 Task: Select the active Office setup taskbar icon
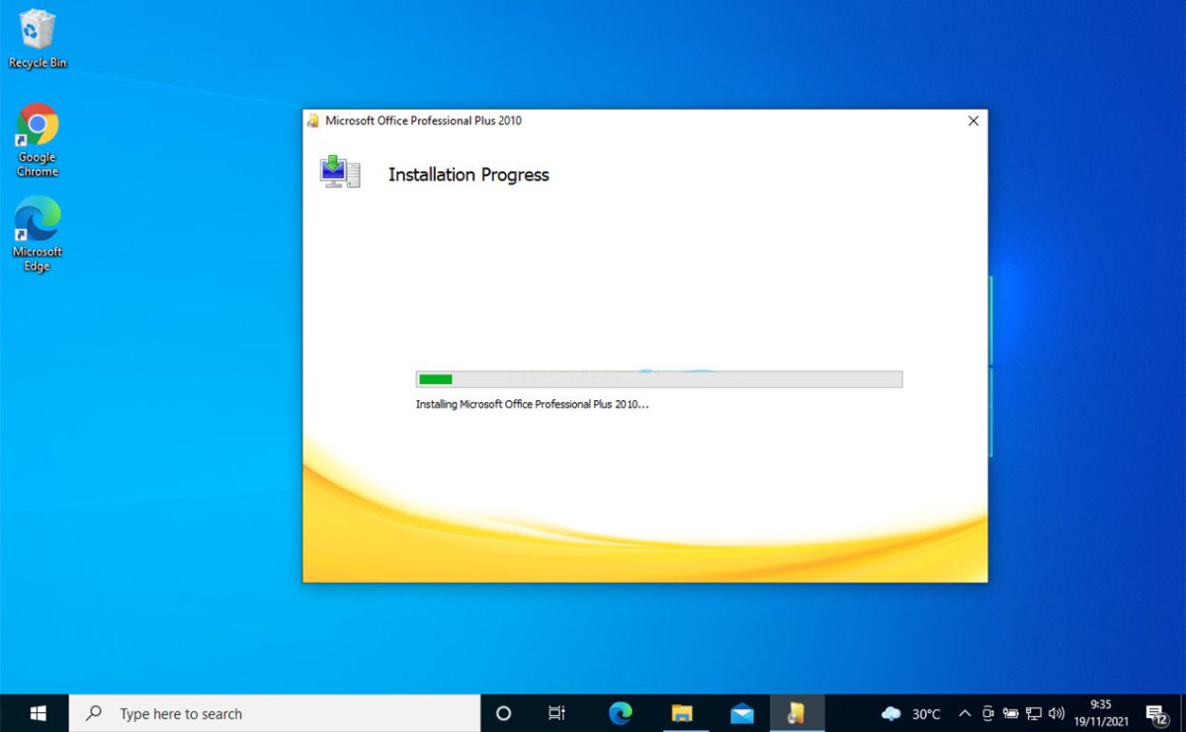click(x=798, y=713)
